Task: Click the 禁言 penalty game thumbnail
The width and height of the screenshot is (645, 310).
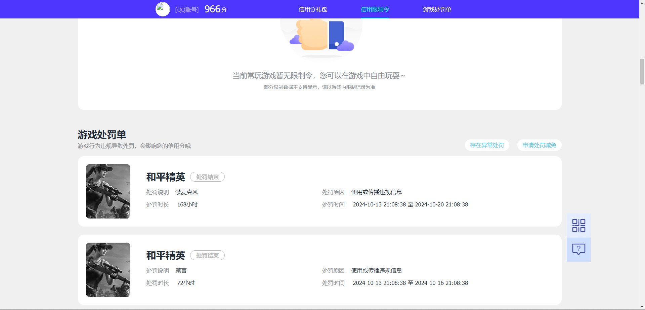Action: point(108,270)
